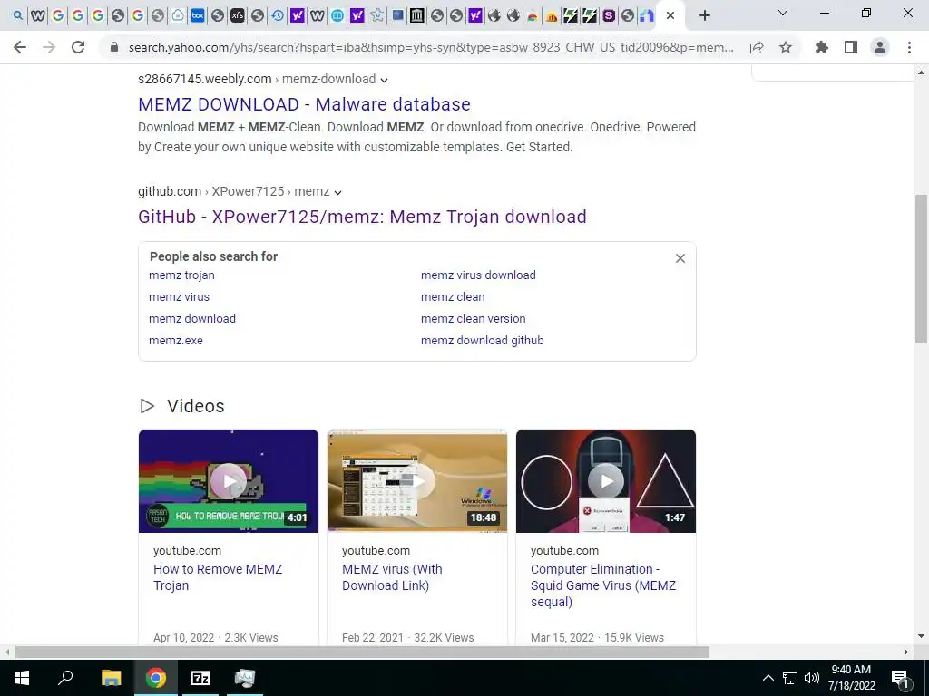Open the Extensions puzzle icon

click(822, 47)
